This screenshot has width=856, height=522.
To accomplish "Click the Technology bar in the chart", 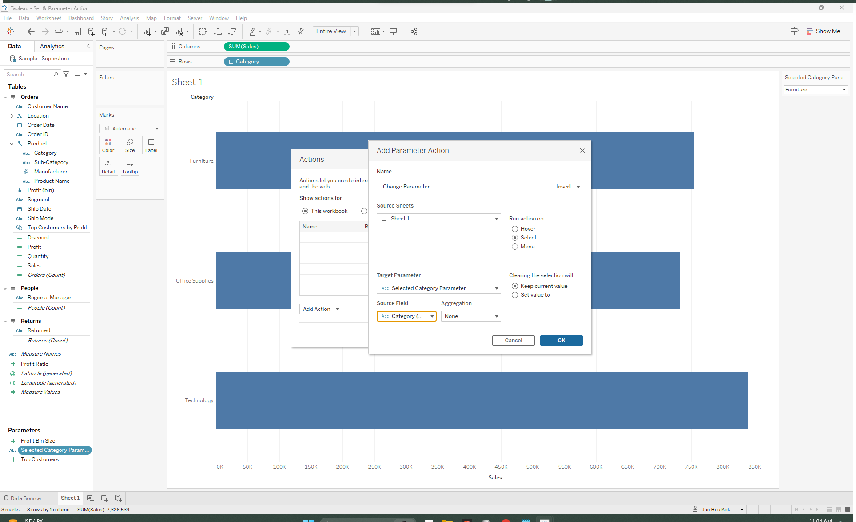I will pos(482,400).
